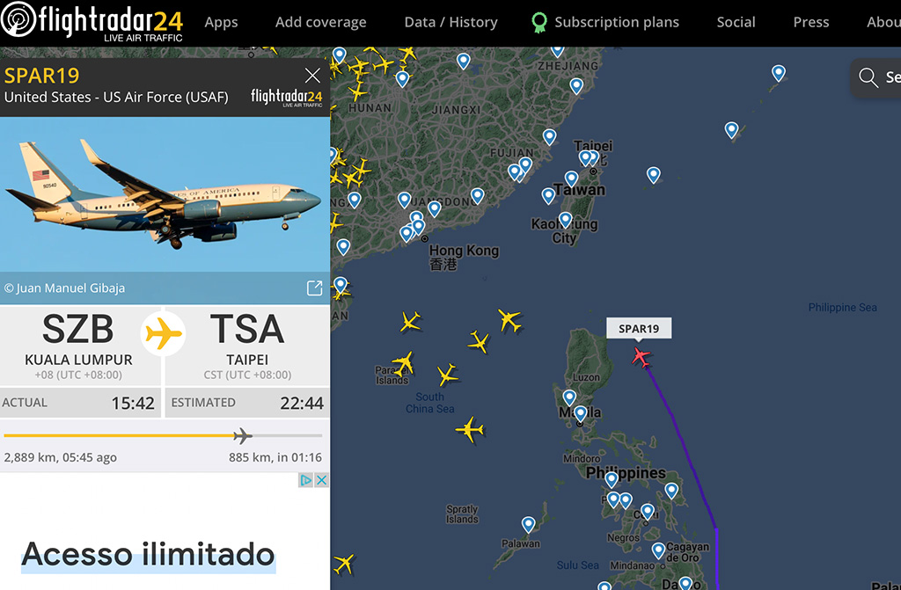Select the Kaohsiung City airport pin
The height and width of the screenshot is (590, 901).
566,220
